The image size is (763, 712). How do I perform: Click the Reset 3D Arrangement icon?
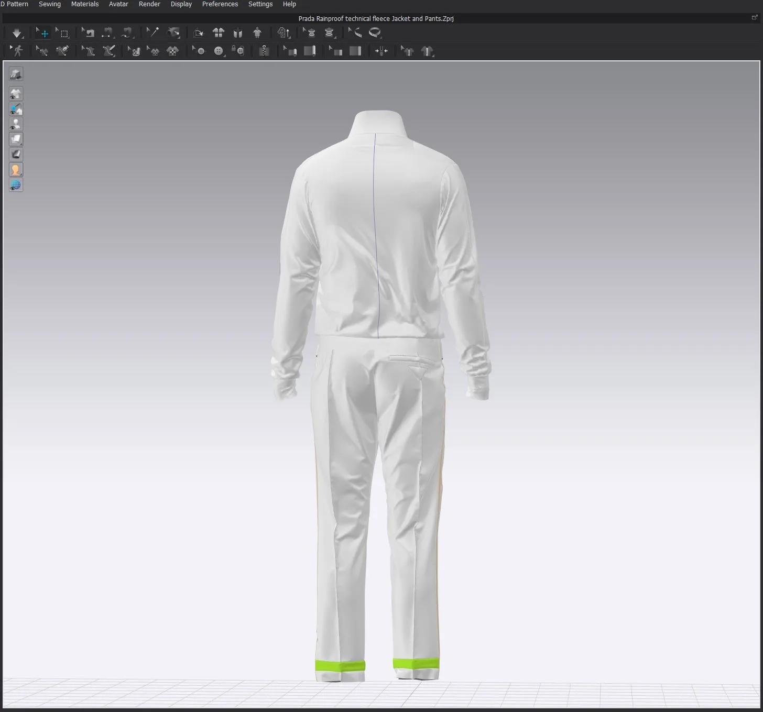click(x=238, y=33)
